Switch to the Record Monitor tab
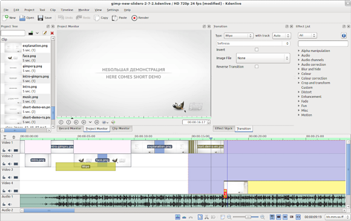Viewport: 351px width, 221px height. (70, 129)
